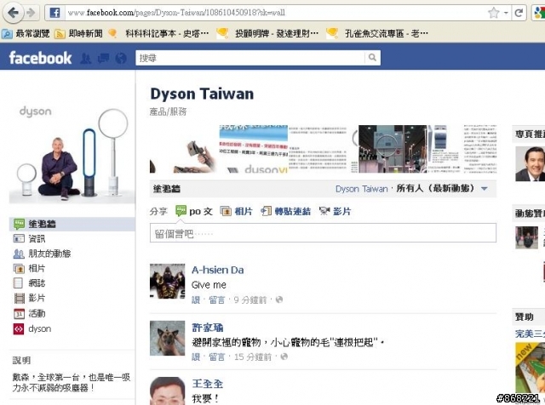Open the 孔雀魚交流專區 bookmark
The height and width of the screenshot is (405, 545).
pos(376,33)
